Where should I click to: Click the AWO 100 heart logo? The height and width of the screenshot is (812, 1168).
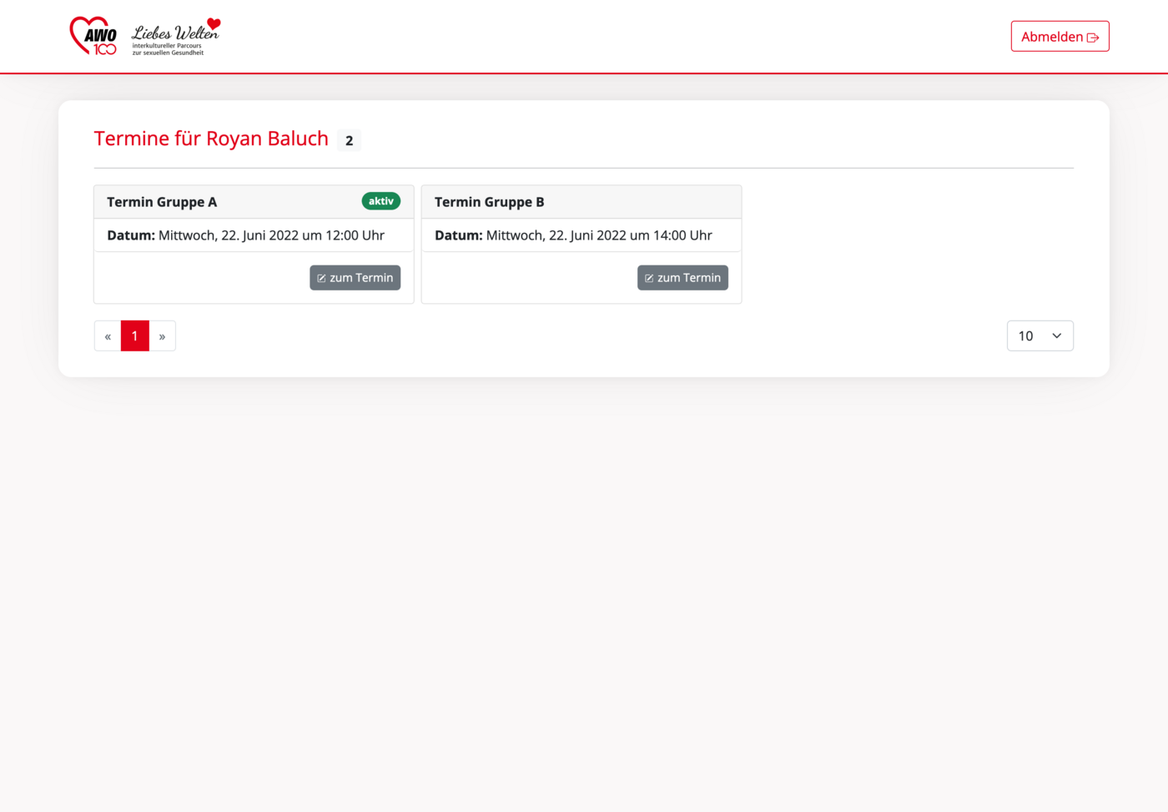(x=93, y=37)
